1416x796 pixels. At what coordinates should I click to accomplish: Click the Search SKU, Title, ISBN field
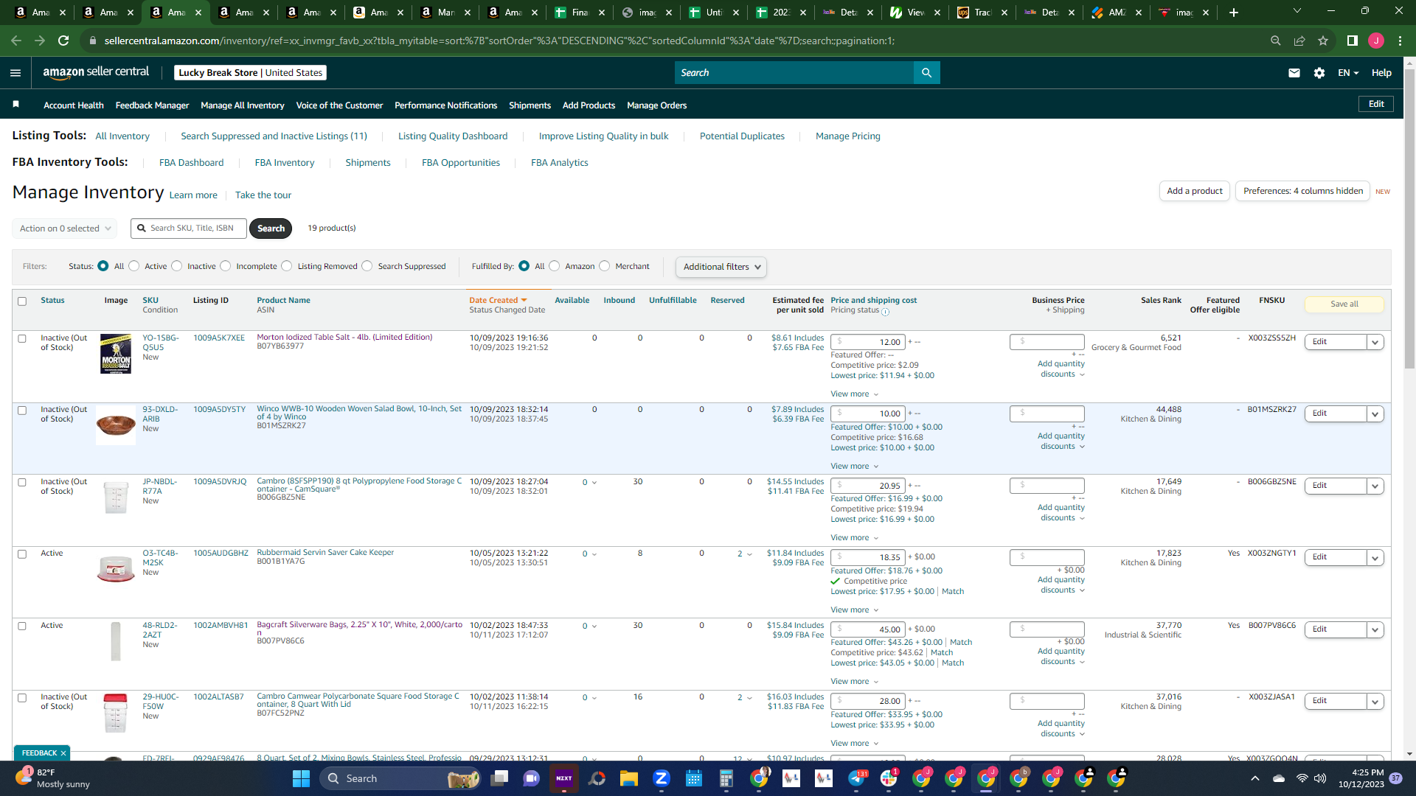(189, 228)
